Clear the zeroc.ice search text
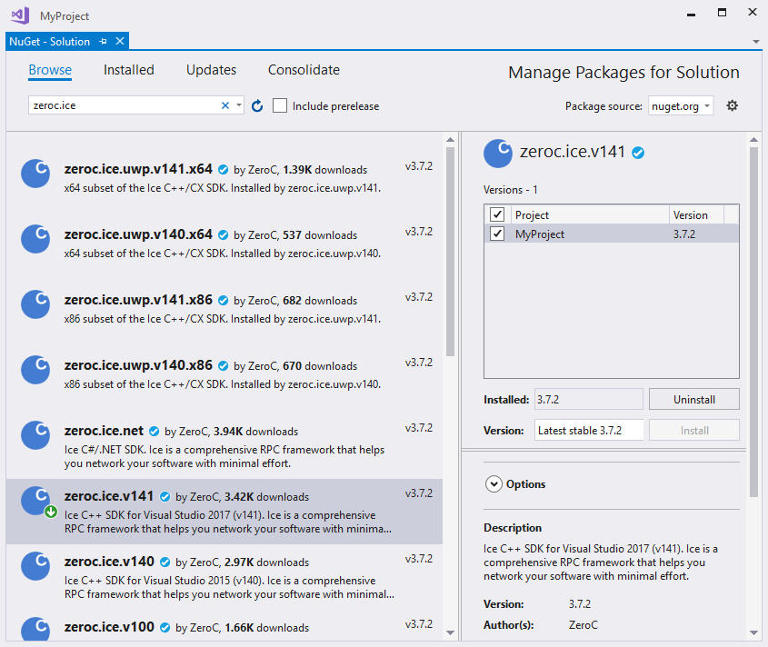Screen dimensions: 768x647 225,105
